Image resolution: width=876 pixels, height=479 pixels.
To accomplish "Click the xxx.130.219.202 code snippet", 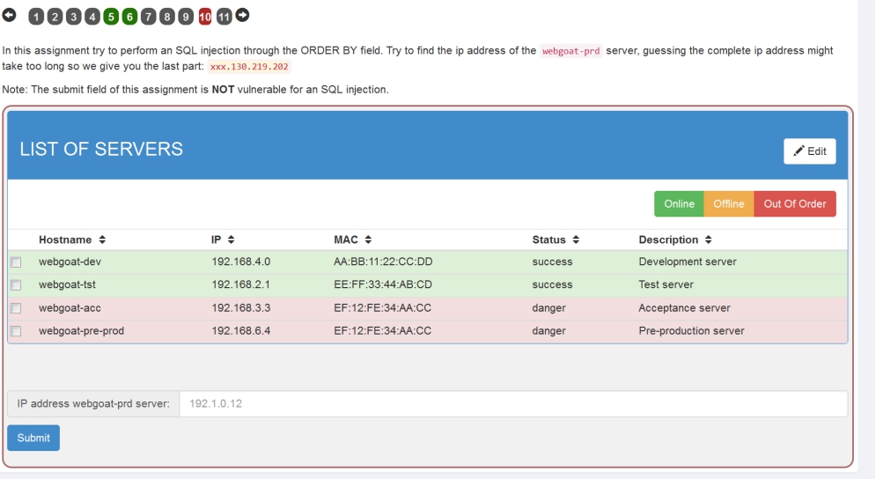I will tap(249, 67).
